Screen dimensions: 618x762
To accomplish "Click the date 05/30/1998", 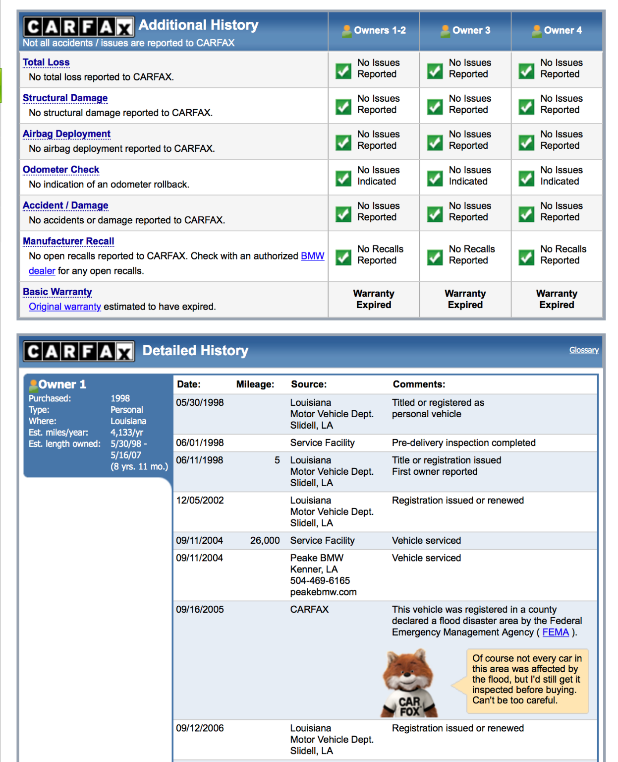I will coord(200,403).
